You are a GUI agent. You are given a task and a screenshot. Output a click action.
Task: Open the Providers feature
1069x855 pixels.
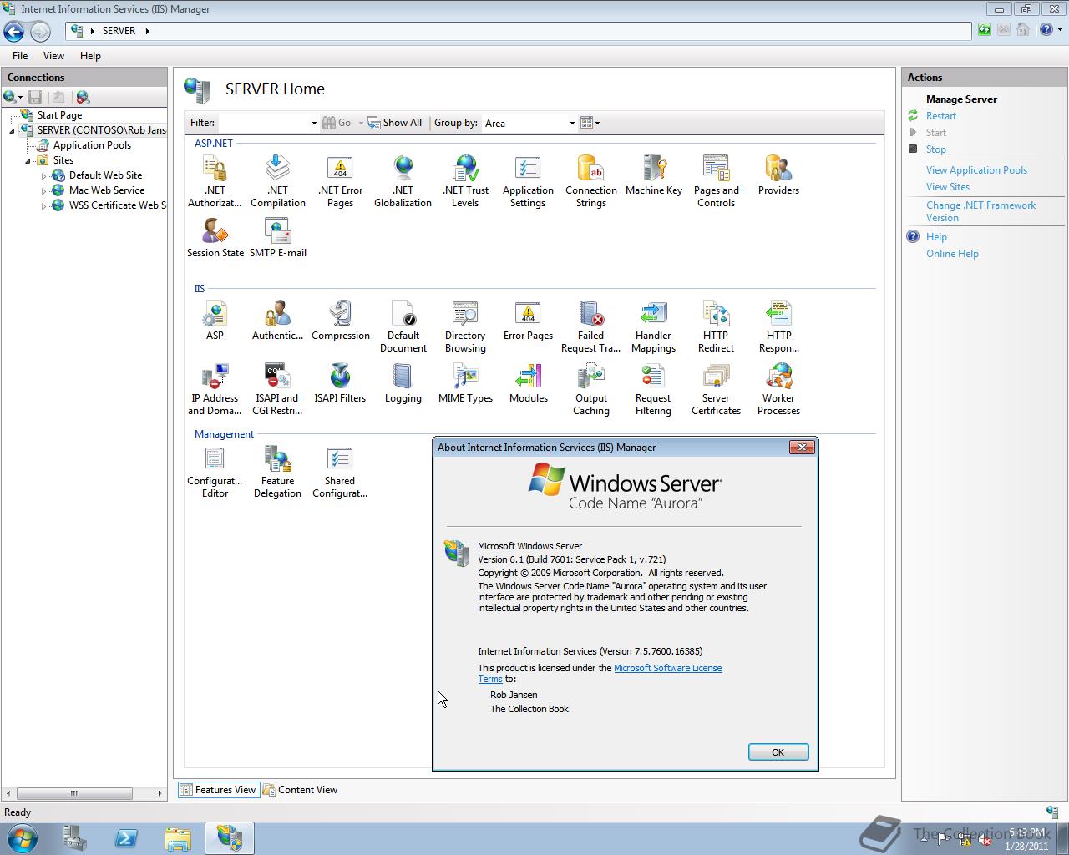coord(778,175)
